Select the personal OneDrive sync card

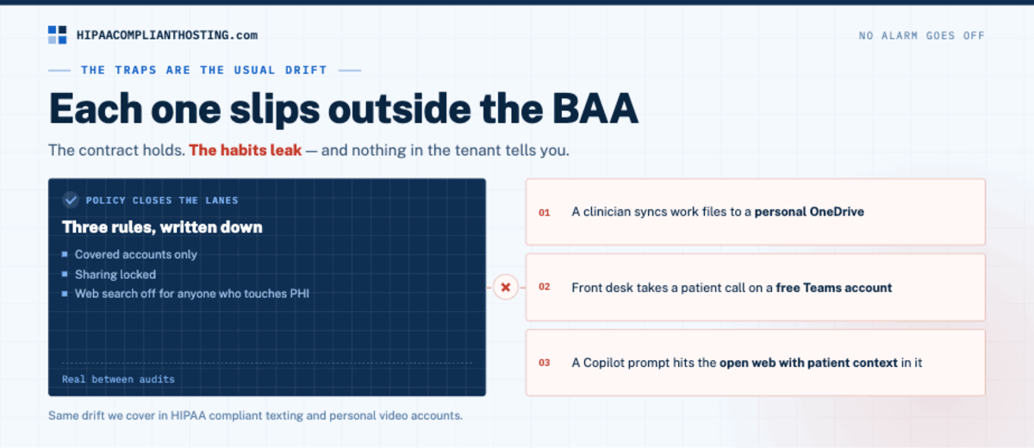click(x=756, y=212)
